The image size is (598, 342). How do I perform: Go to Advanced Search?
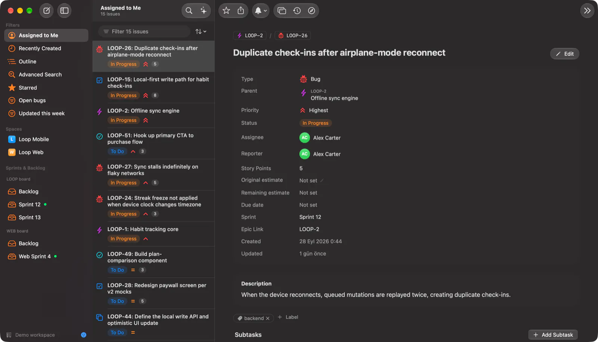46,75
